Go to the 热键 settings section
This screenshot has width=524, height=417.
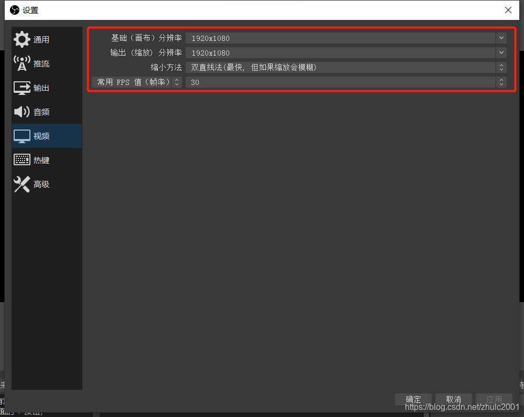coord(47,160)
